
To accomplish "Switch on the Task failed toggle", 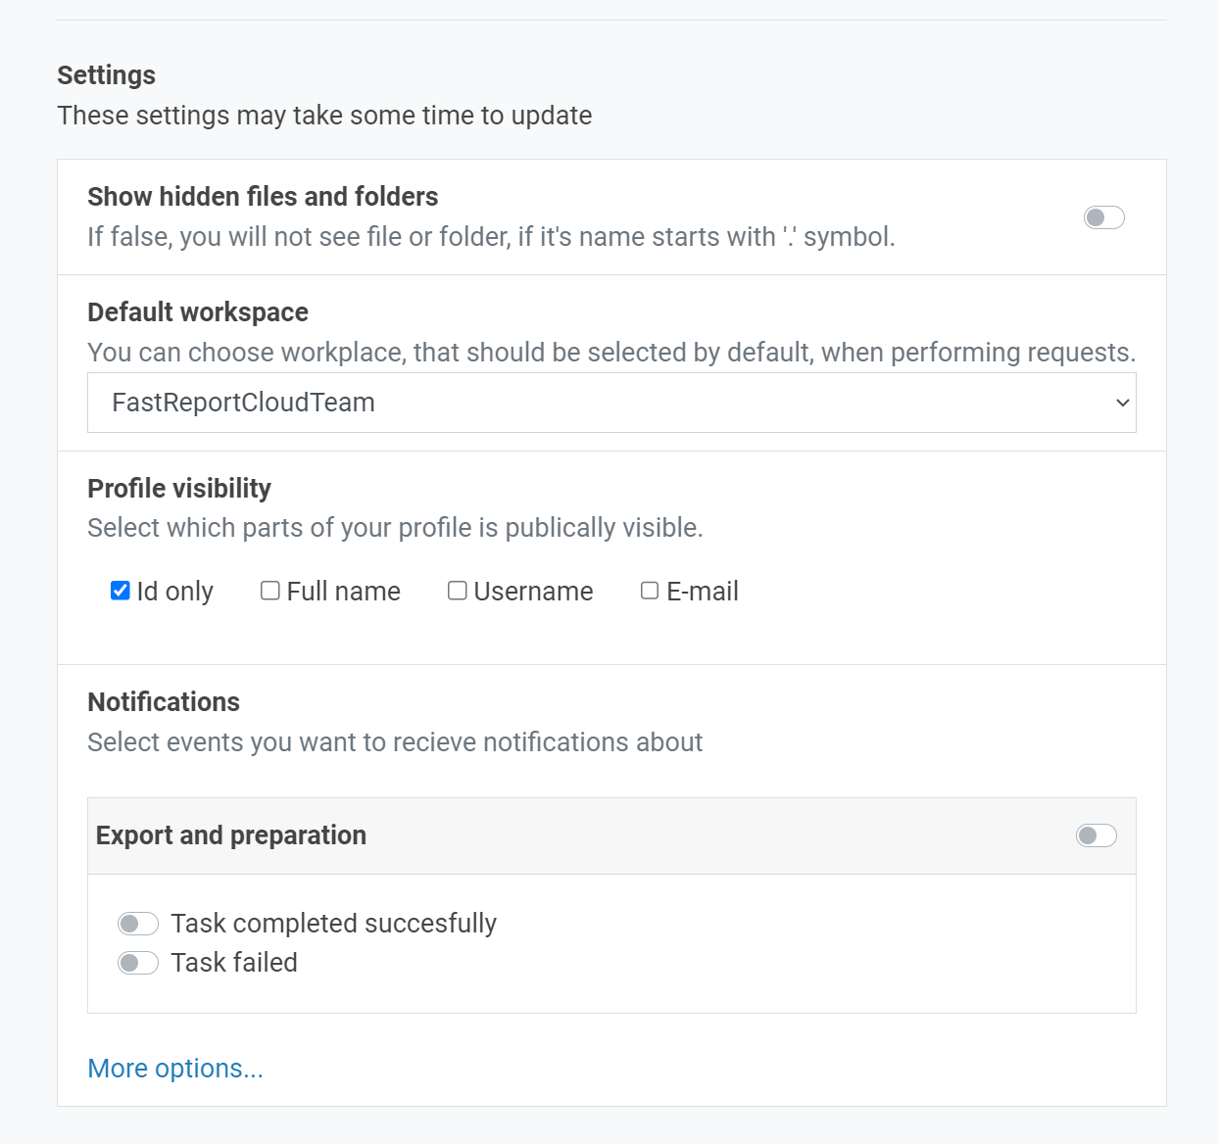I will 138,963.
